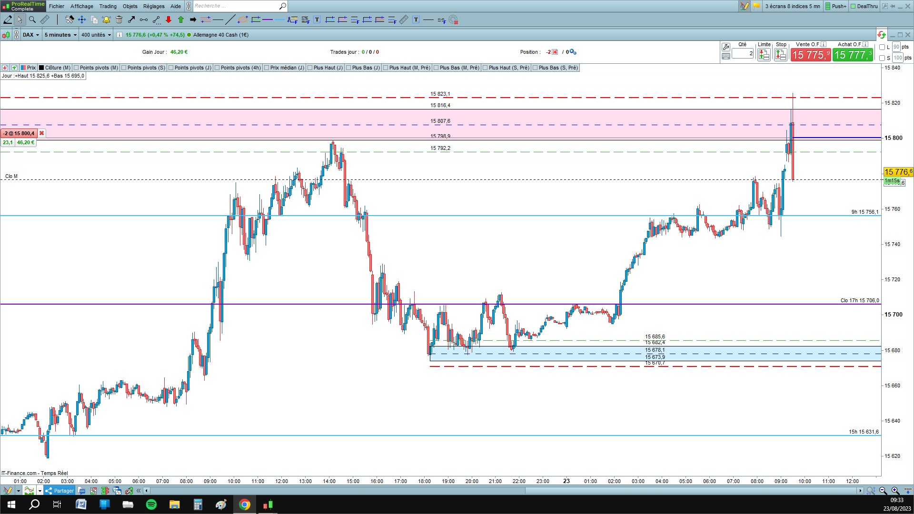Viewport: 914px width, 514px height.
Task: Open the DAX instrument dropdown
Action: 31,35
